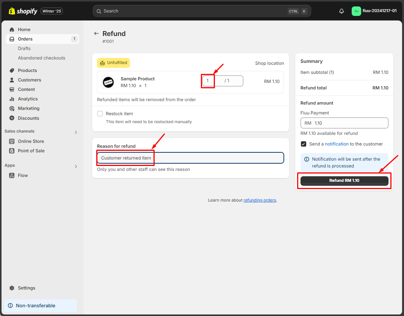Screen dimensions: 404x316
Task: Toggle the Restock item checkbox
Action: click(100, 114)
